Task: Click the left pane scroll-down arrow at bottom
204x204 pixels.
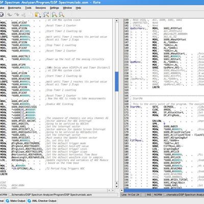Action: coord(117,187)
